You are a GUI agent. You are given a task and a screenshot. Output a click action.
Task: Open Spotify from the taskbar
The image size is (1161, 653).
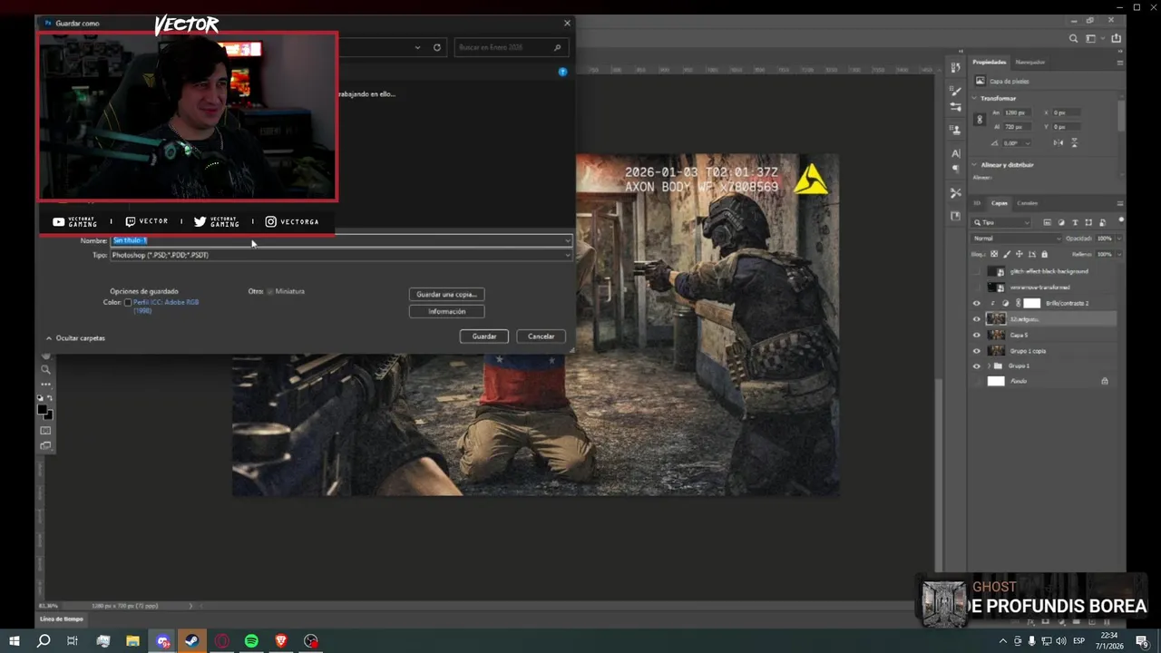(x=251, y=641)
